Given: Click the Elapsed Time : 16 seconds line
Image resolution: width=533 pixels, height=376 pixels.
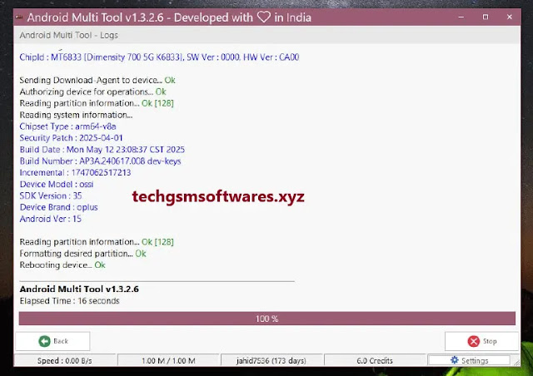Looking at the screenshot, I should click(x=69, y=301).
